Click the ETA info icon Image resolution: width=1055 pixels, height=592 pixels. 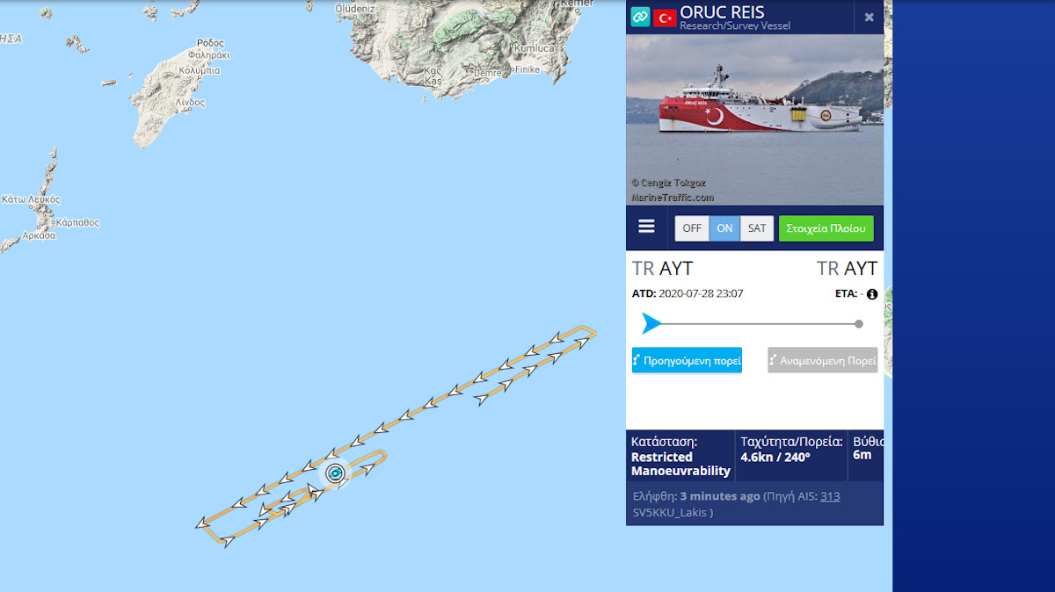click(x=872, y=294)
